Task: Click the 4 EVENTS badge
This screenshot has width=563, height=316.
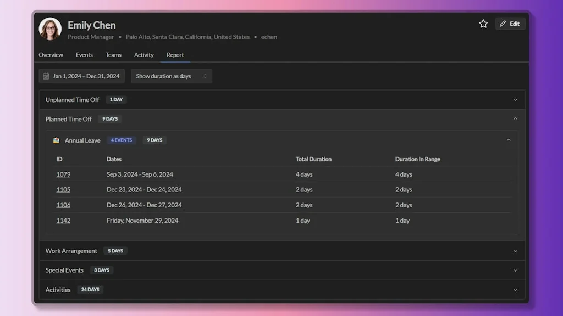Action: click(x=121, y=140)
